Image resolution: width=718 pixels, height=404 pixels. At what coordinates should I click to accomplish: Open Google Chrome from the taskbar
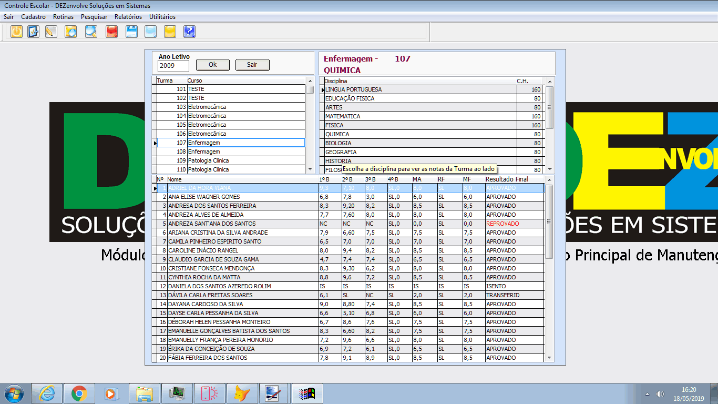79,393
